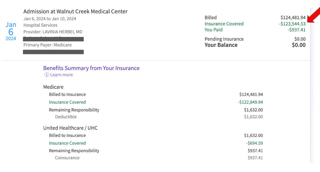This screenshot has width=320, height=172.
Task: Click the Primary Payer: Medicare text
Action: click(x=47, y=45)
